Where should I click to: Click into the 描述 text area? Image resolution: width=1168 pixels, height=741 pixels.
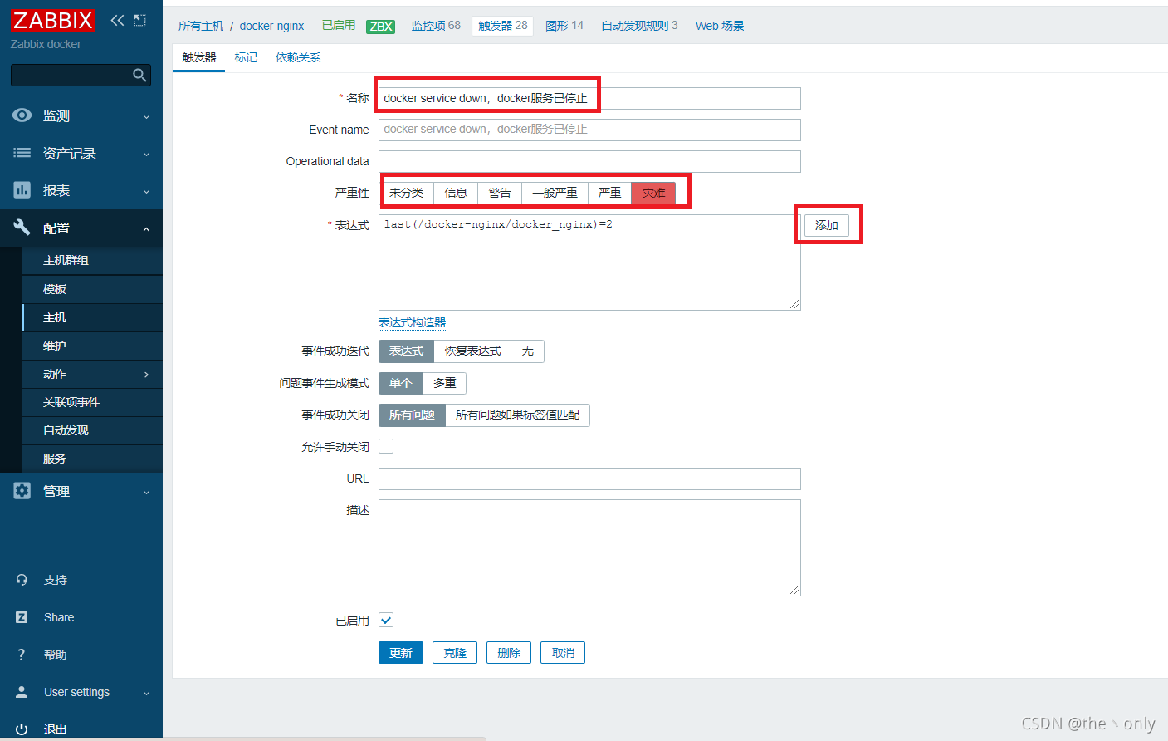(589, 547)
